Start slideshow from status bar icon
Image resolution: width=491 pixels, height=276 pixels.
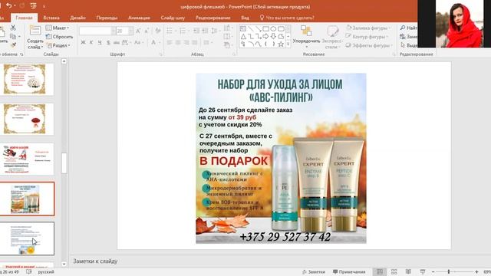423,271
